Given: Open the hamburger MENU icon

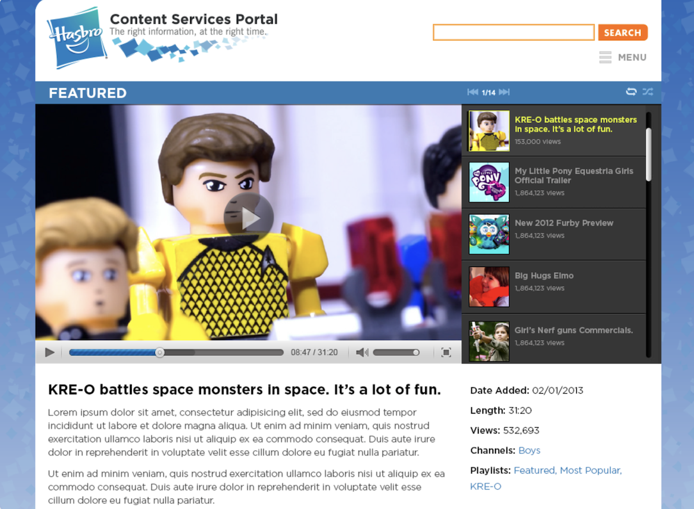Looking at the screenshot, I should point(605,58).
